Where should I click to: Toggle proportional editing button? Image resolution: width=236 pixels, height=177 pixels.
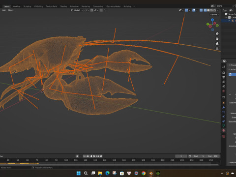(101, 10)
